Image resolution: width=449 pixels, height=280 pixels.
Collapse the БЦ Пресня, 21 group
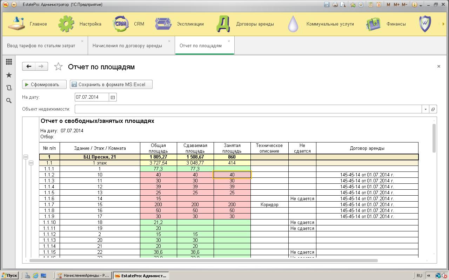click(x=26, y=157)
